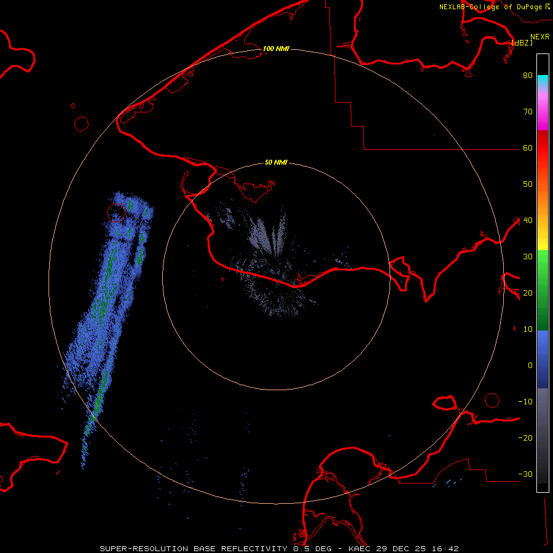Image resolution: width=553 pixels, height=553 pixels.
Task: Click the [dBZ] unit label
Action: [x=522, y=43]
